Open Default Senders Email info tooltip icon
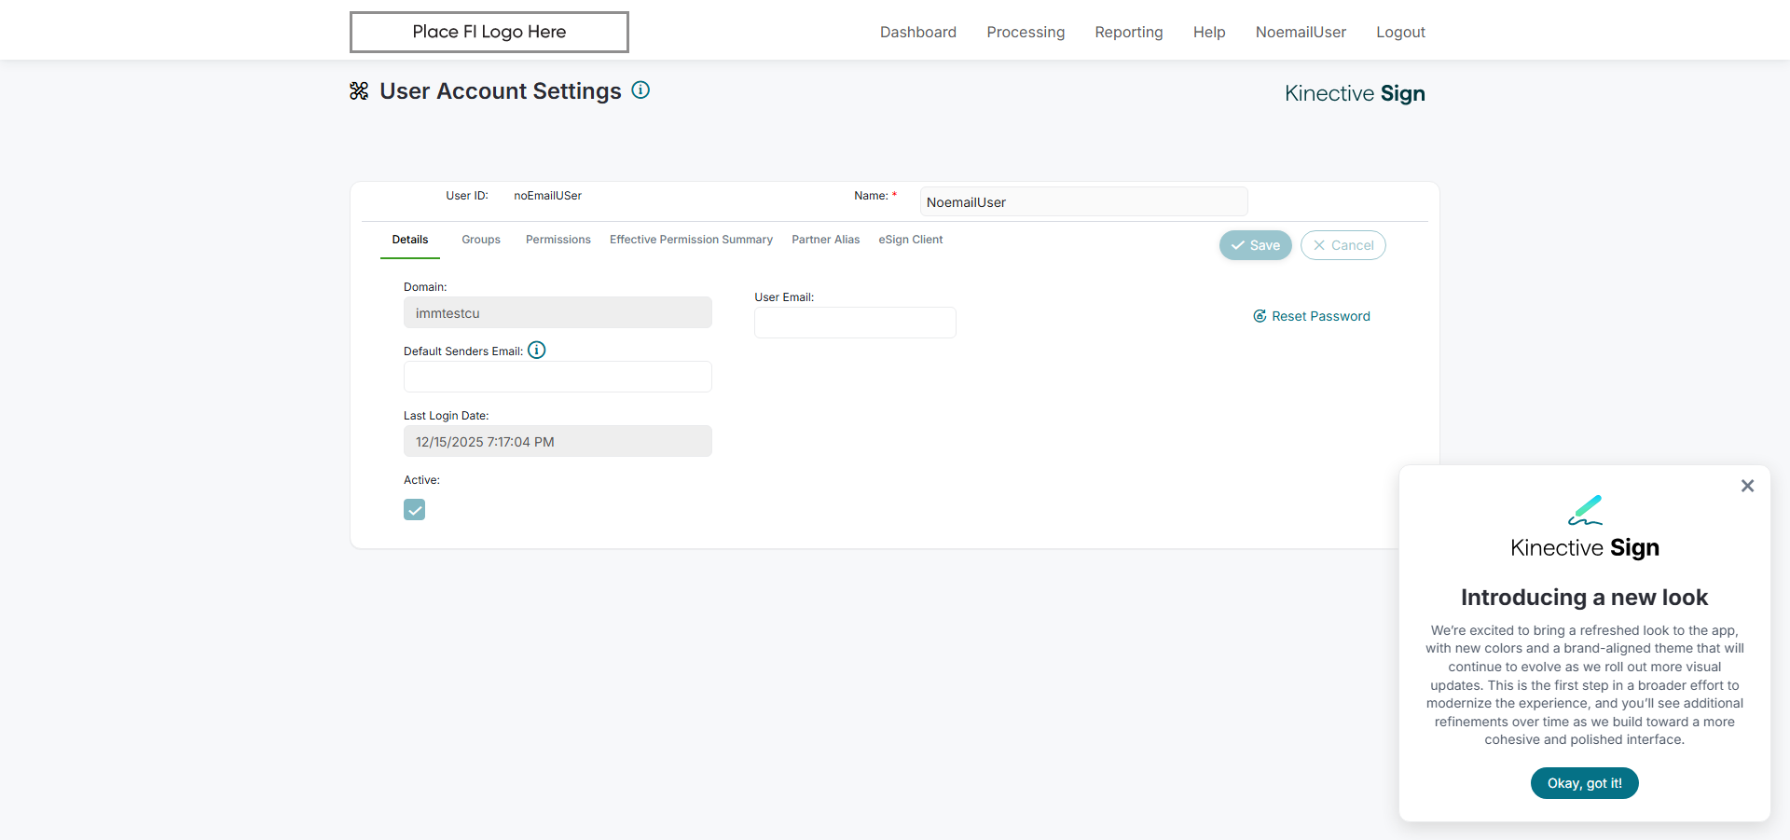The height and width of the screenshot is (840, 1790). (537, 351)
